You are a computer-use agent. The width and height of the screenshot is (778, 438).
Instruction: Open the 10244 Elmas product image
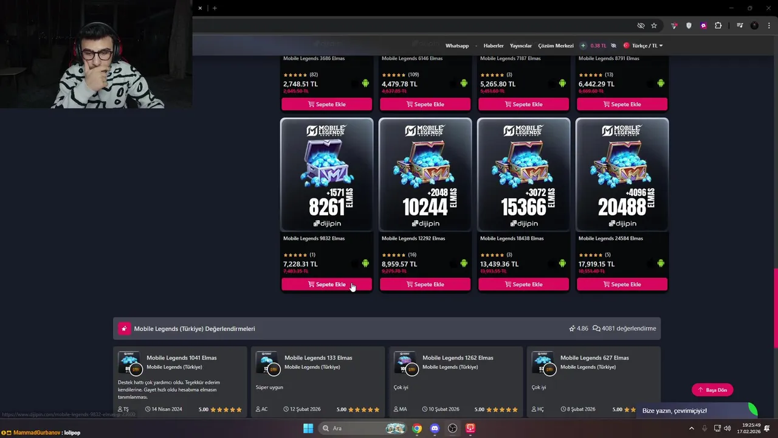click(425, 175)
